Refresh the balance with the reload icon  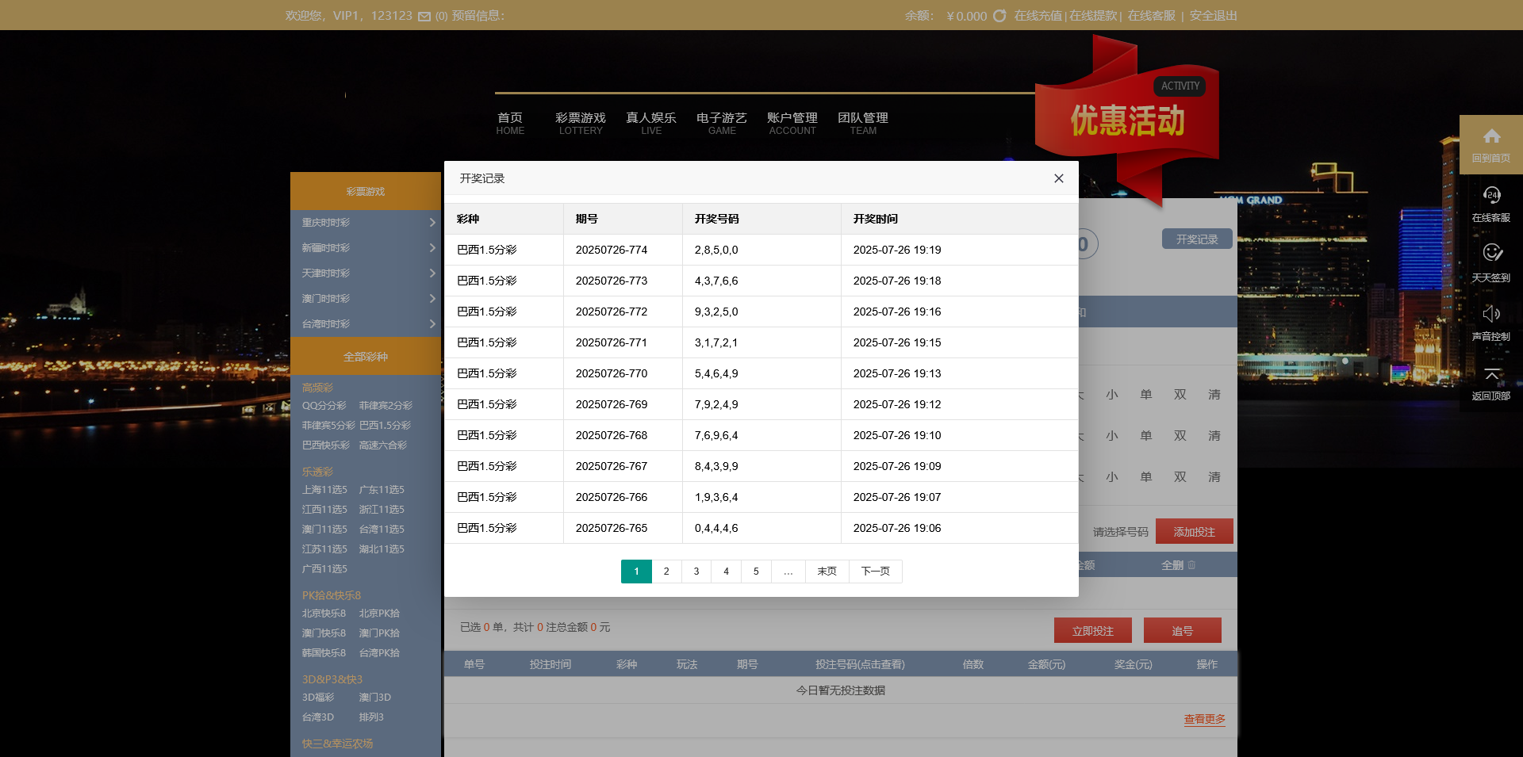[999, 16]
